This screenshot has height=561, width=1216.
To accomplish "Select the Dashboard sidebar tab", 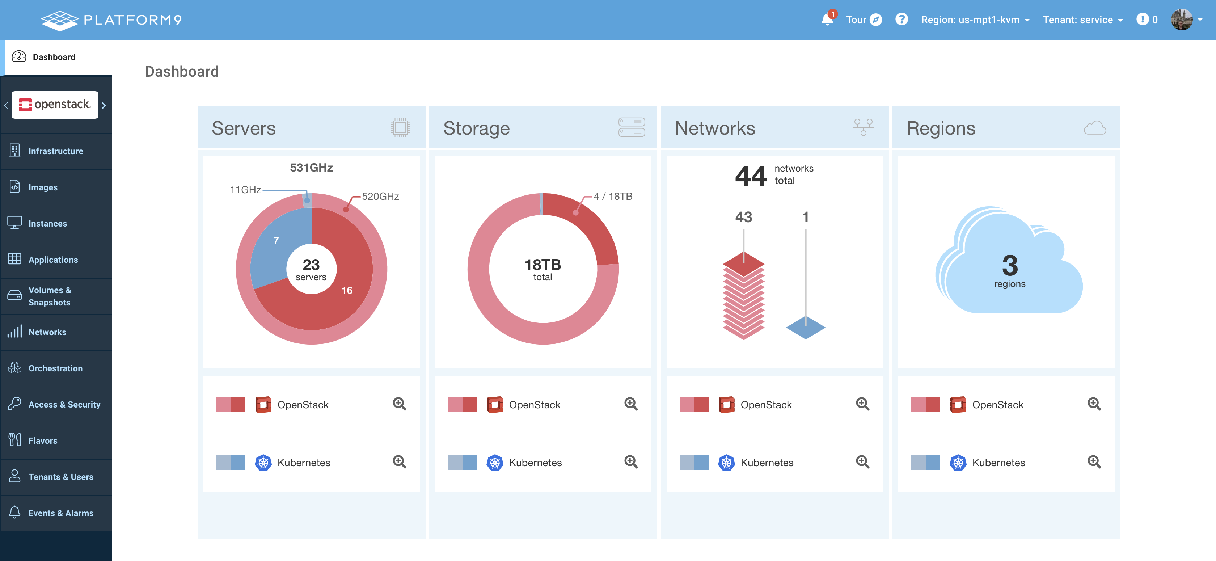I will pos(54,57).
